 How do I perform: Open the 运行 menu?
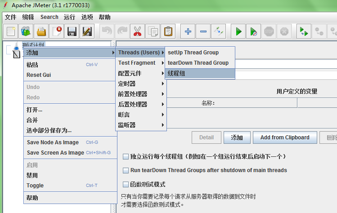tap(69, 17)
